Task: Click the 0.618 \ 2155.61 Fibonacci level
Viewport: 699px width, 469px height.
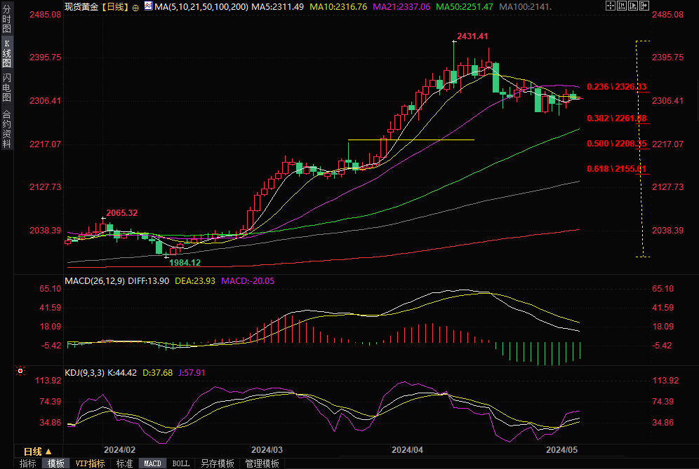Action: point(616,169)
